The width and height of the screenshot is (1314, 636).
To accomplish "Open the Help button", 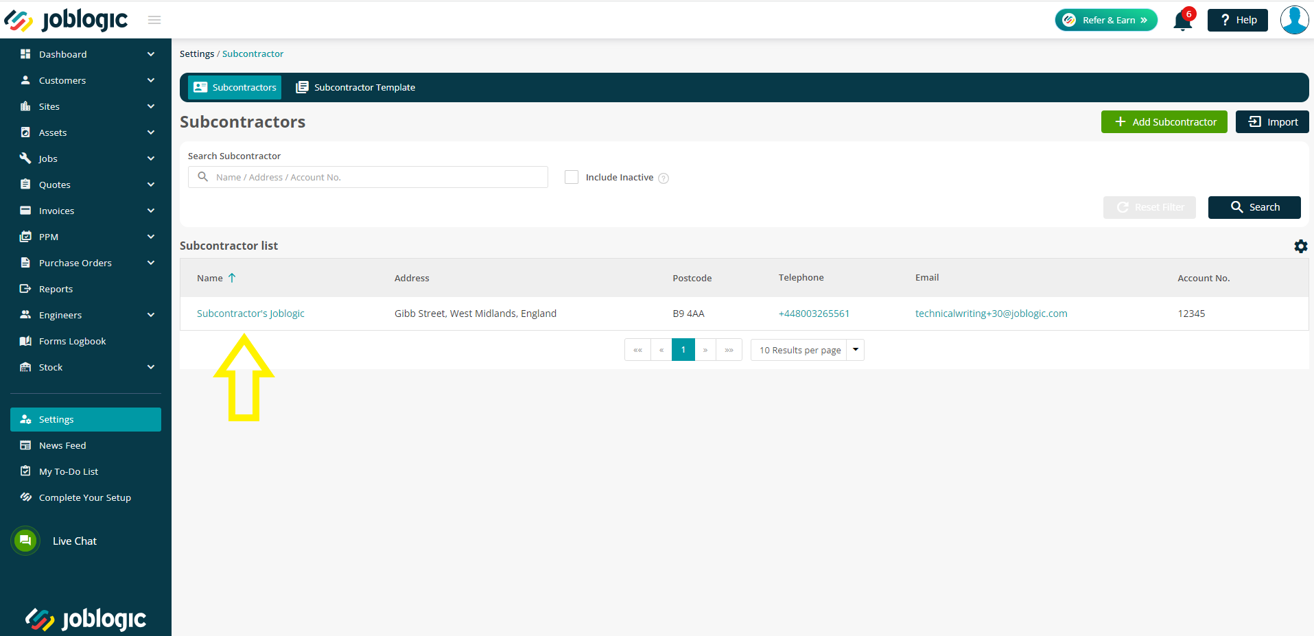I will pyautogui.click(x=1238, y=20).
